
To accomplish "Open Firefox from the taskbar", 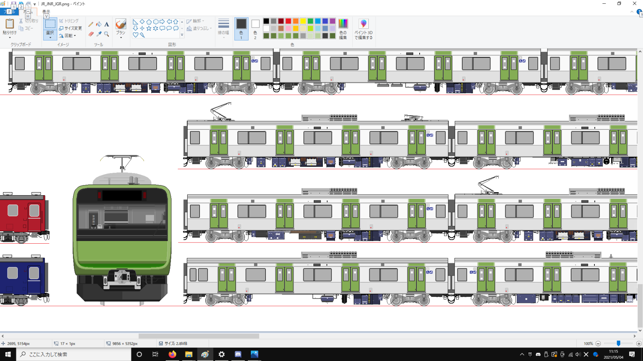I will (172, 354).
